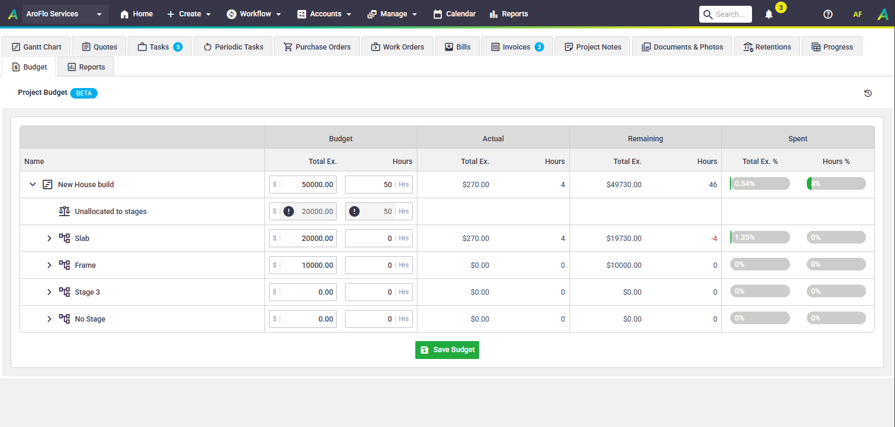Click the AroFlo logo at top left

13,14
